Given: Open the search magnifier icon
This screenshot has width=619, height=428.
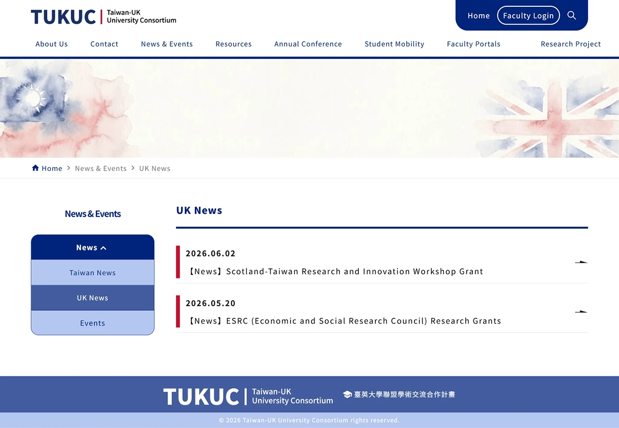Looking at the screenshot, I should 572,15.
